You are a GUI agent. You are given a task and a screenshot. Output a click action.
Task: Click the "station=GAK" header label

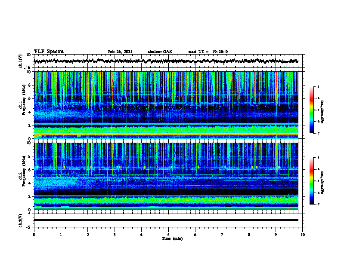click(160, 52)
